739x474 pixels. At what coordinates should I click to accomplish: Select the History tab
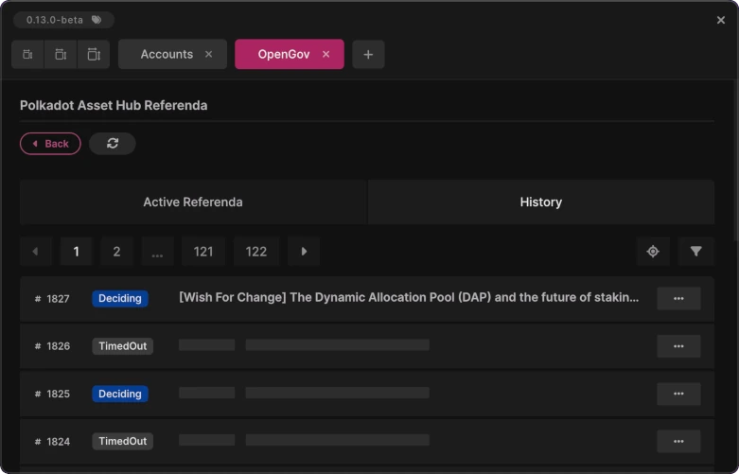[540, 202]
